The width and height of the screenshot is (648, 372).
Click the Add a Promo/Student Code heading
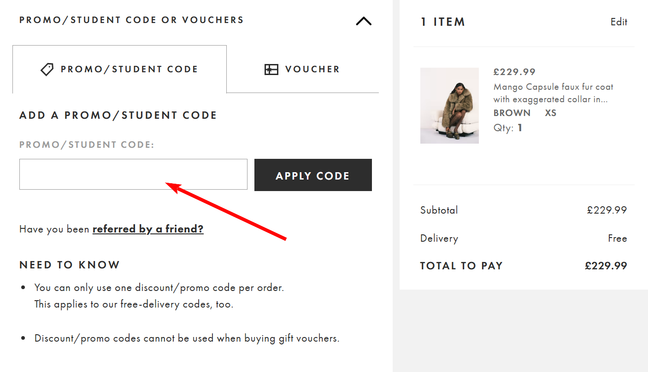point(118,115)
